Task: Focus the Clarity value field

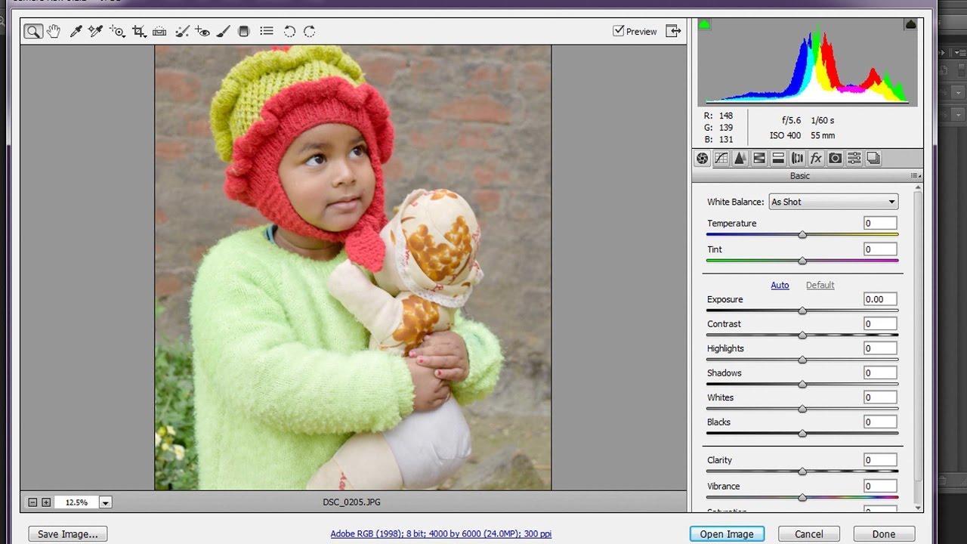Action: [x=880, y=459]
